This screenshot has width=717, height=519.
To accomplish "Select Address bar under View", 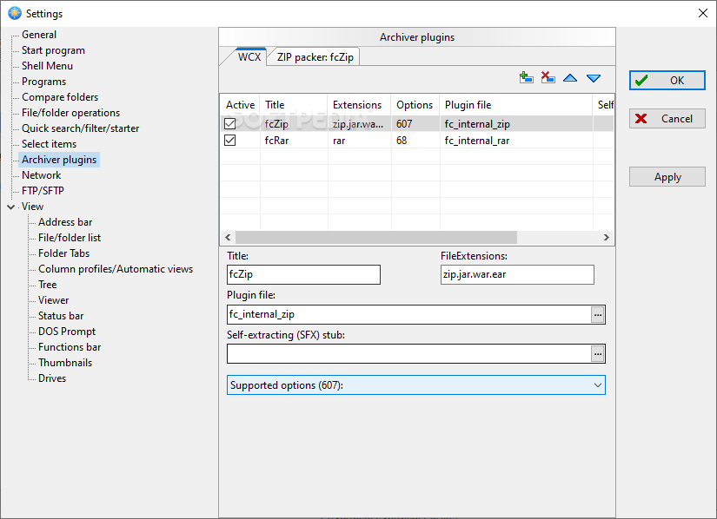I will 65,222.
